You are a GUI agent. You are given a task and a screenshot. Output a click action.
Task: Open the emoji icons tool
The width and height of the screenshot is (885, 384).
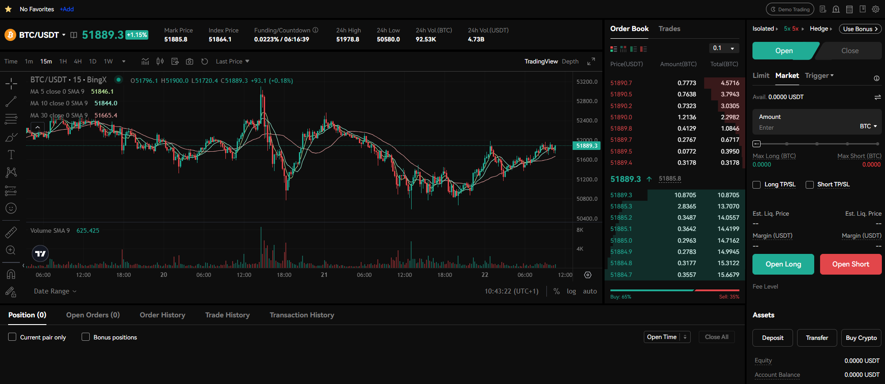(x=11, y=208)
